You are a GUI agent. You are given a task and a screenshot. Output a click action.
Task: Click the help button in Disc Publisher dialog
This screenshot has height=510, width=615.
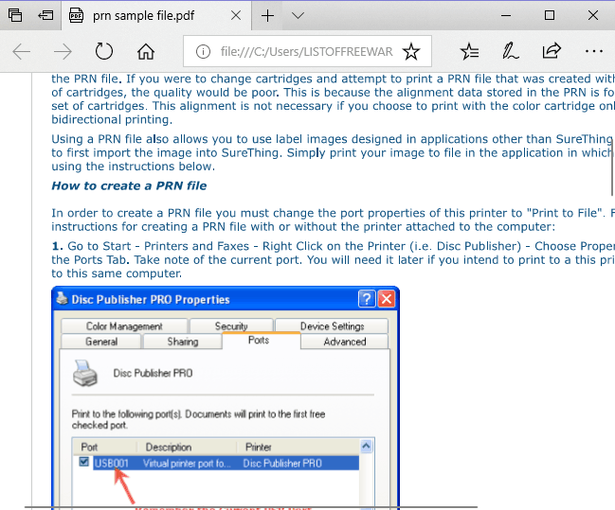(x=367, y=299)
